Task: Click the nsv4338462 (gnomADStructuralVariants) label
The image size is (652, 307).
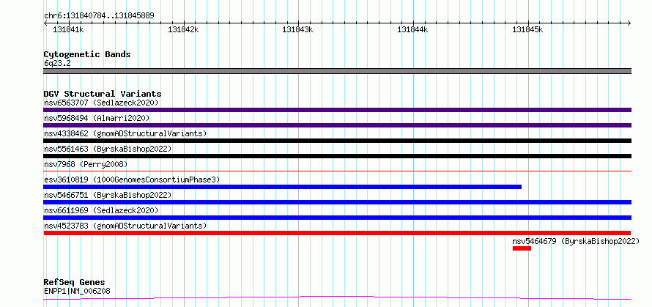Action: 125,133
